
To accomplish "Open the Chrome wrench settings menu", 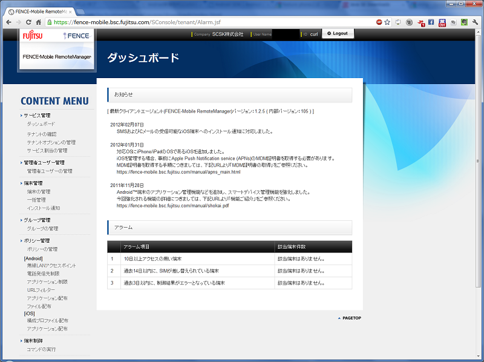I will pyautogui.click(x=475, y=22).
